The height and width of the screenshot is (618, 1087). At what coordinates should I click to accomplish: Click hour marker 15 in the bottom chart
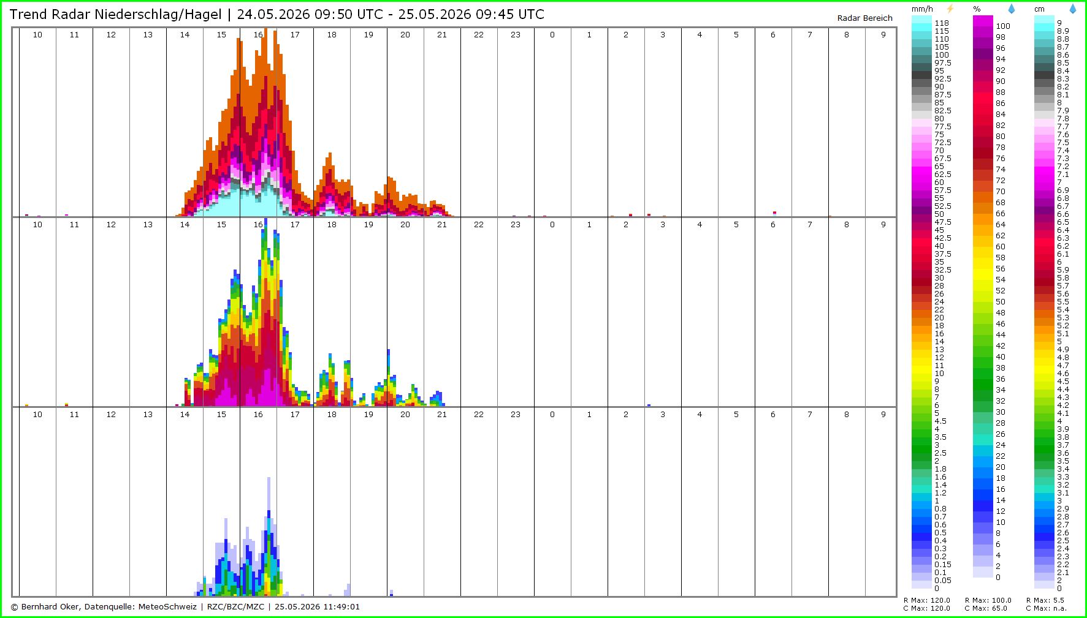click(x=221, y=415)
